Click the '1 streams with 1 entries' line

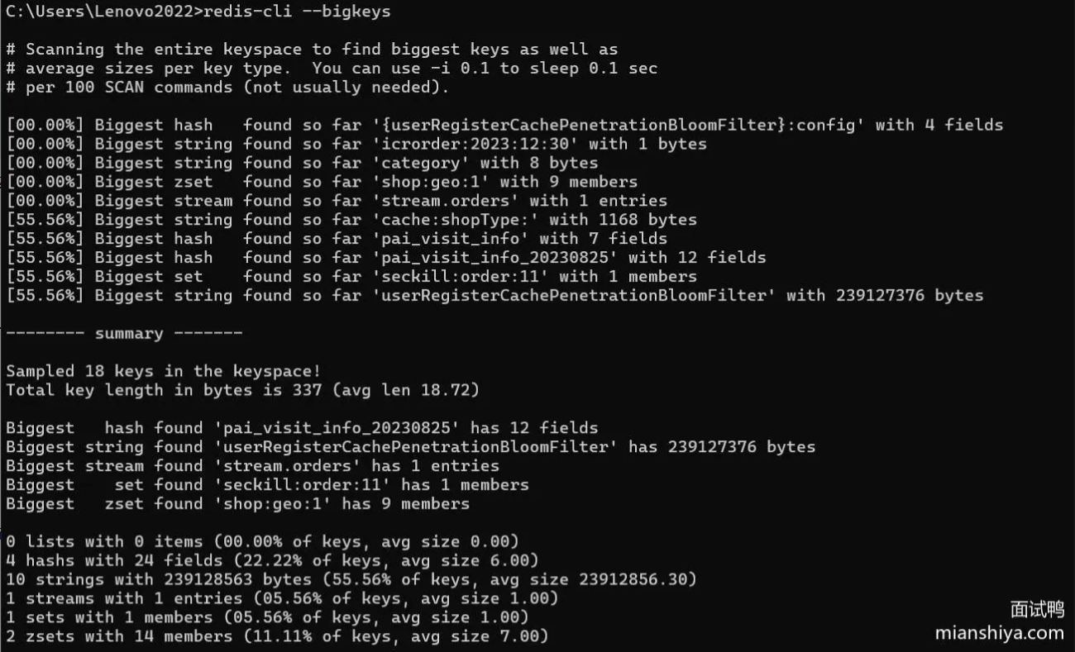282,598
